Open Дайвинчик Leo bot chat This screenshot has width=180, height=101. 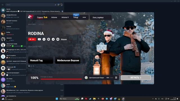point(32,91)
